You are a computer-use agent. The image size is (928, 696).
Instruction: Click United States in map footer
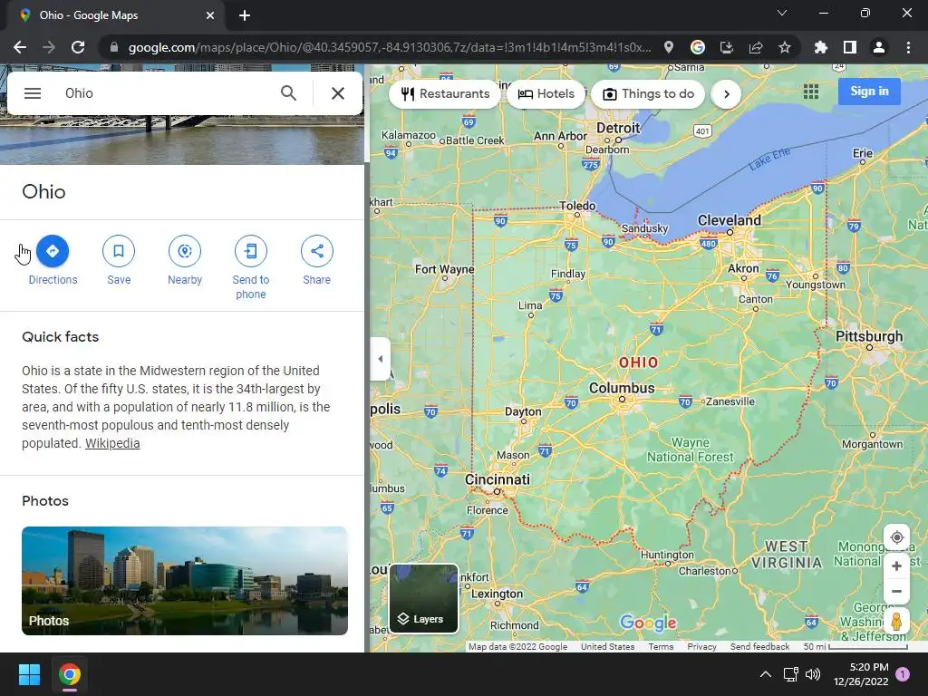607,647
